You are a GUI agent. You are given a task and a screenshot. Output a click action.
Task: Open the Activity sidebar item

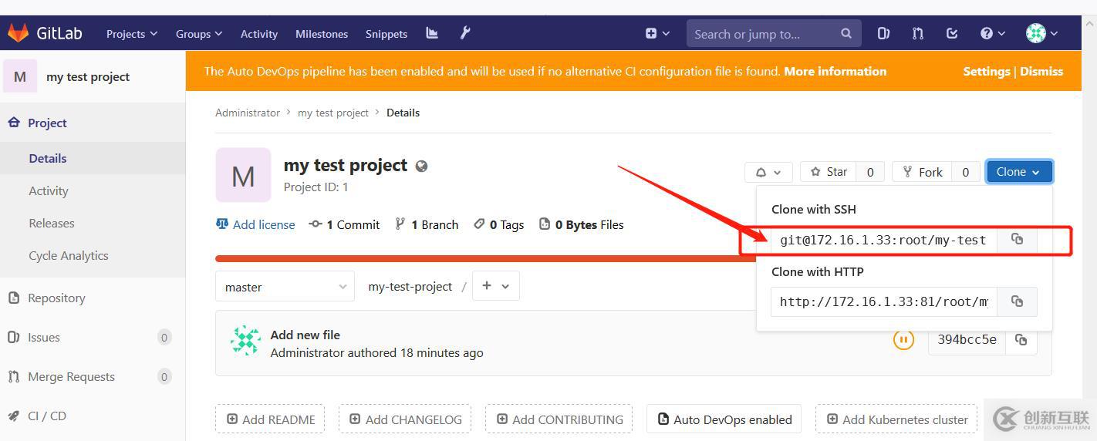click(49, 191)
